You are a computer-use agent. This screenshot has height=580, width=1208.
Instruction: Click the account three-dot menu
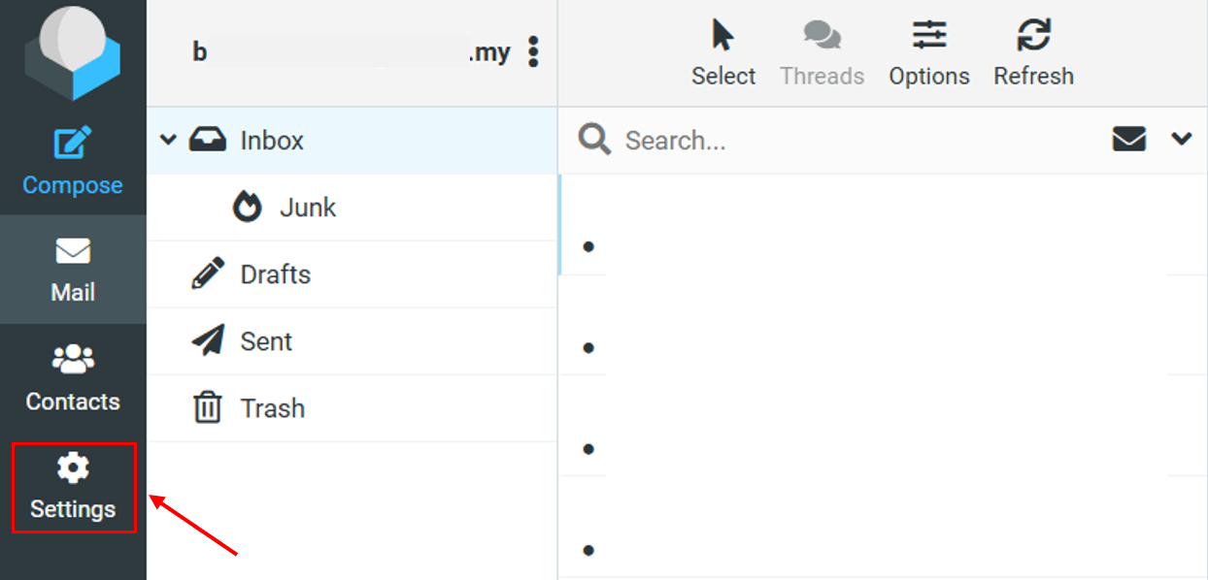pos(532,52)
